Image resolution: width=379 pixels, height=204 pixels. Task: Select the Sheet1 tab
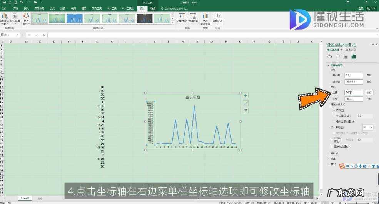click(25, 198)
